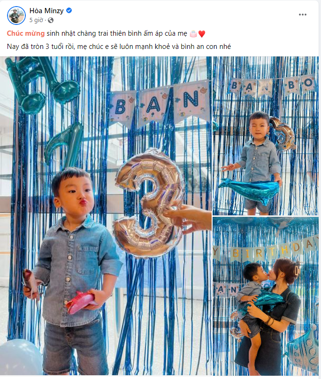Image resolution: width=321 pixels, height=379 pixels.
Task: Click the red heart emoji
Action: [x=202, y=34]
